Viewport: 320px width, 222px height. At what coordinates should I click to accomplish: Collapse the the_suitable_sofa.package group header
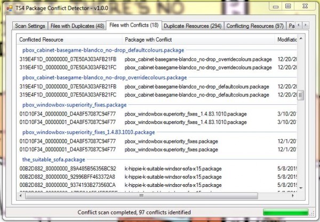(53, 159)
